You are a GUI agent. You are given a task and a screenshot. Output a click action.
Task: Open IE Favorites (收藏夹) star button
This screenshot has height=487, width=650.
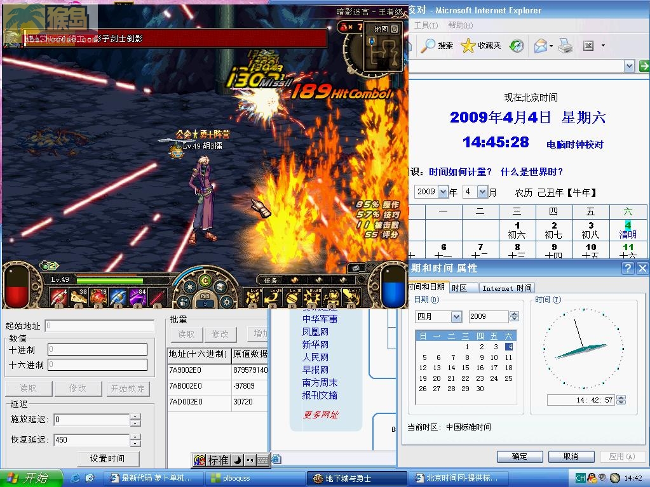(481, 46)
